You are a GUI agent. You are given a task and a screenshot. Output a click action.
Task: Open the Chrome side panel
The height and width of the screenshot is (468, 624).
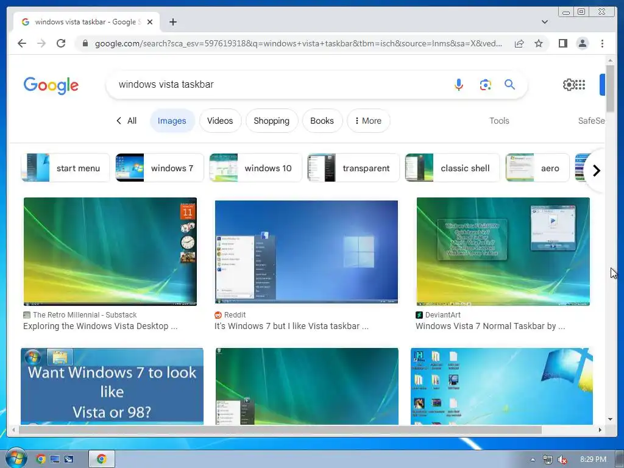(x=562, y=43)
